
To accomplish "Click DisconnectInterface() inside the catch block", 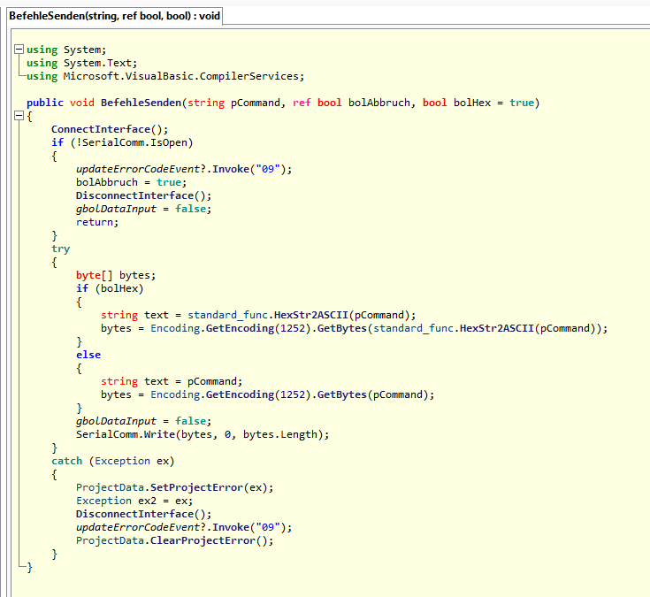I will [x=143, y=514].
